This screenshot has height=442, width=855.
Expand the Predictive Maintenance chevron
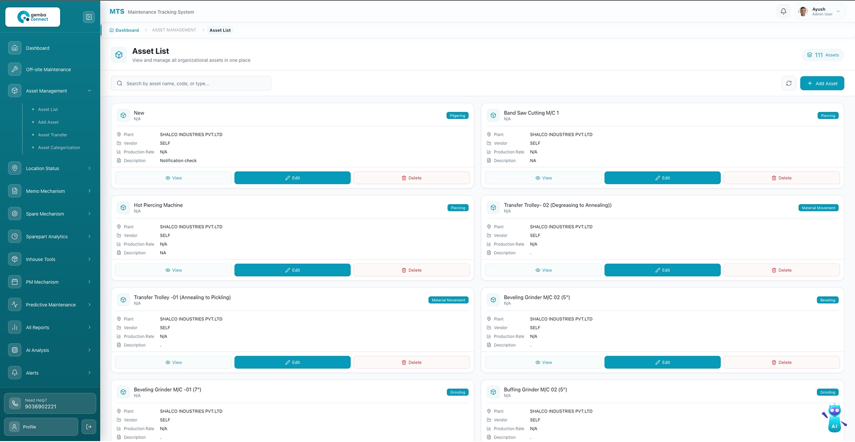click(90, 305)
